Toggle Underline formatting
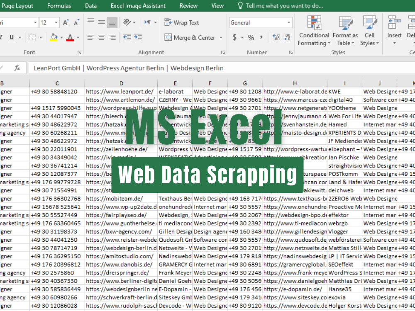 point(12,37)
